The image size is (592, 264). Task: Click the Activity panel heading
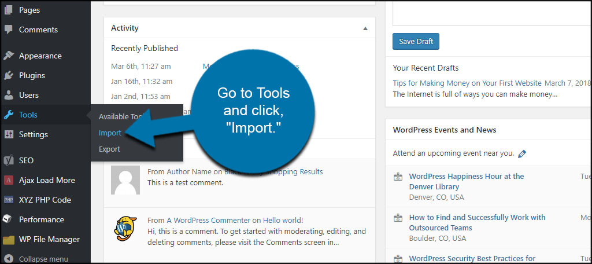pos(125,28)
